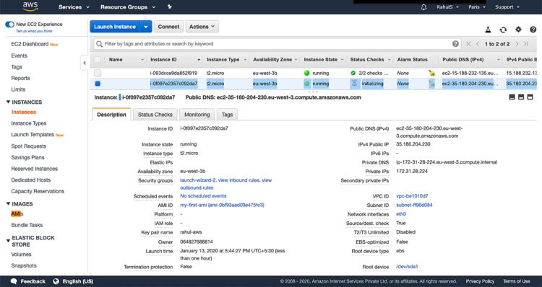Screen dimensions: 542x287
Task: Click the language globe icon
Action: point(56,281)
